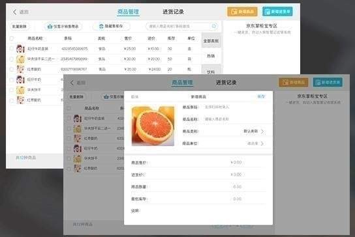Toggle 仅显示 filter chip in front window
355x237 pixels.
[112, 97]
